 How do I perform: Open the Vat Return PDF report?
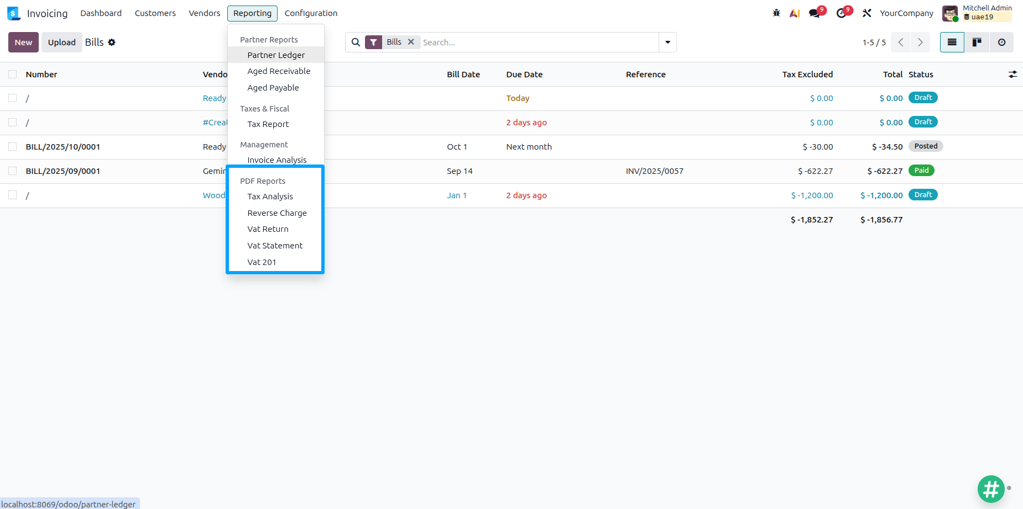click(x=268, y=229)
